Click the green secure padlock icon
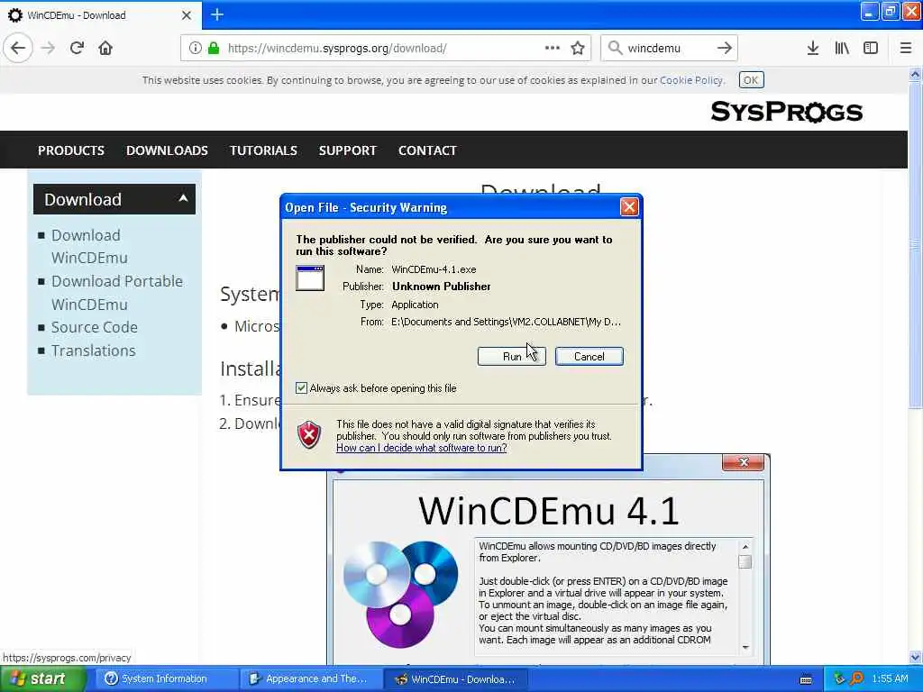The width and height of the screenshot is (923, 692). point(213,48)
